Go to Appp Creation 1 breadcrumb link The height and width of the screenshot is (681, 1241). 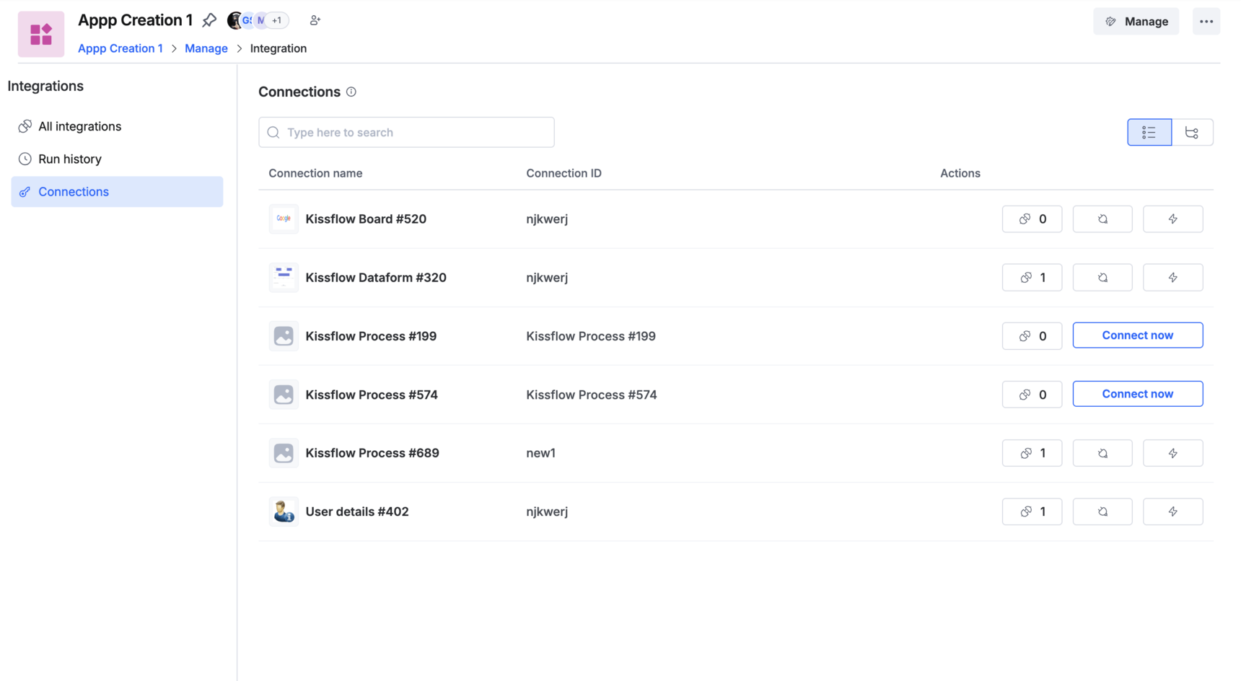(x=120, y=48)
